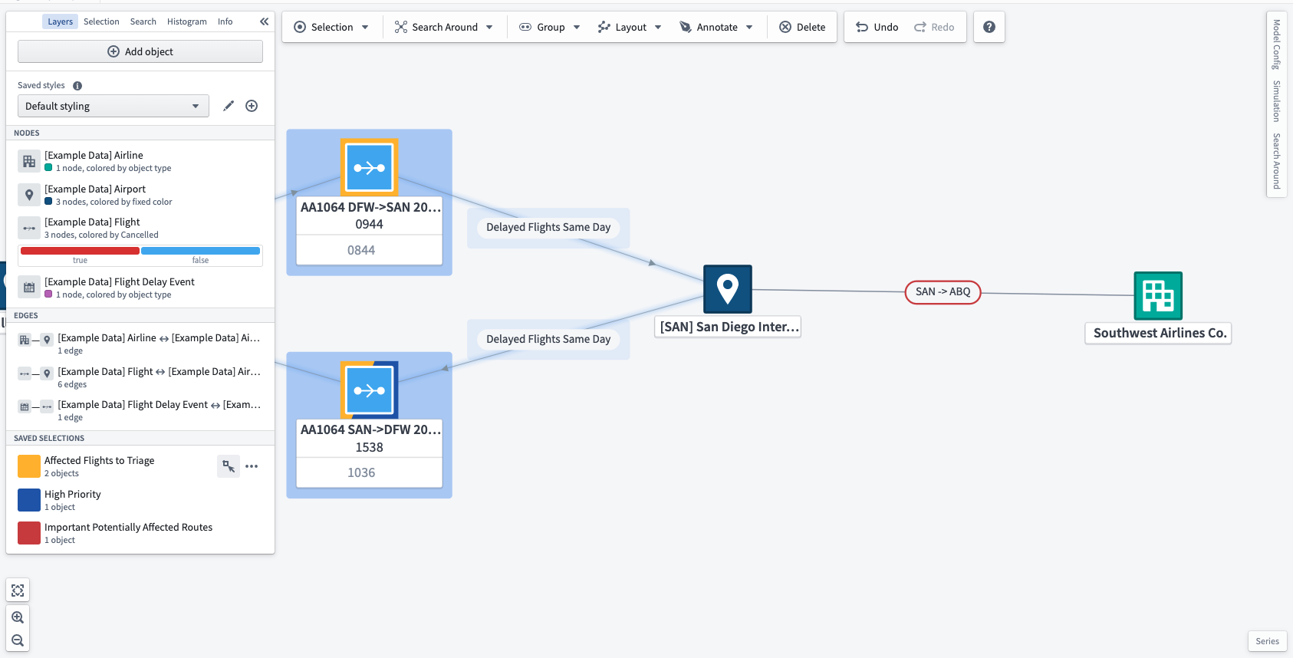Select the Flight to Airport edges layer row
1293x658 pixels.
click(140, 377)
